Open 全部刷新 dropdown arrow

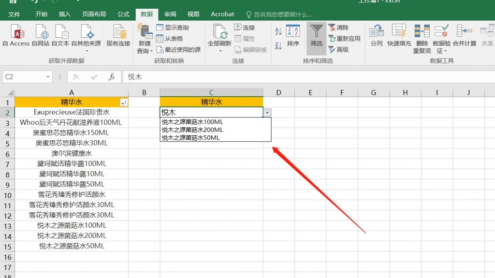point(220,51)
